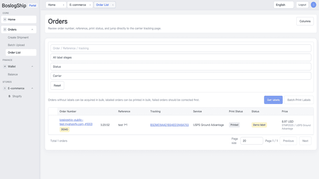Open the boslogship-public-test order #1003 link
Viewport: 319px width, 179px height.
[76, 122]
